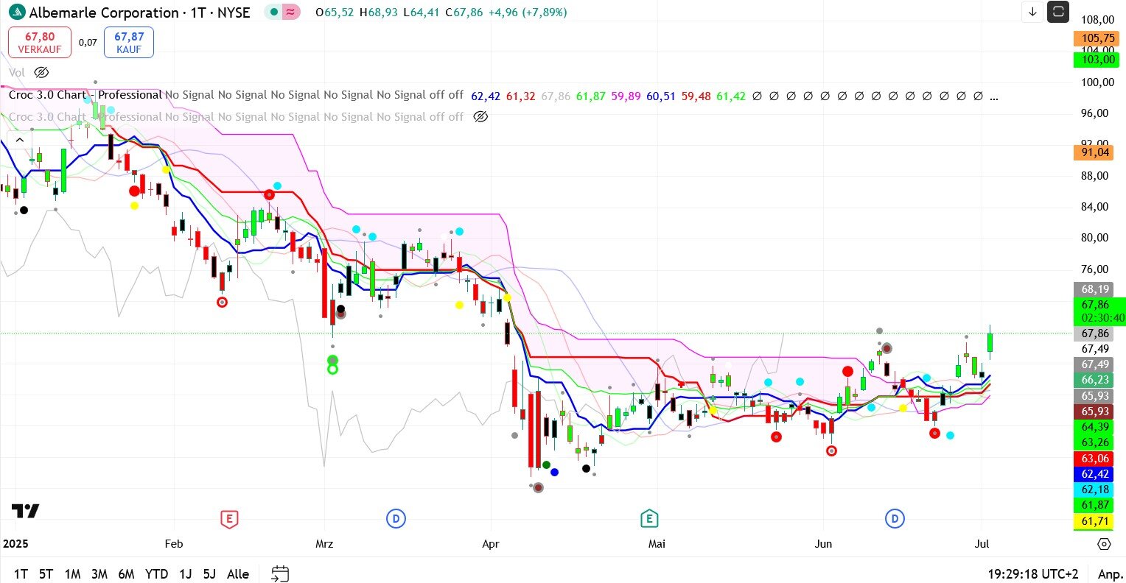The width and height of the screenshot is (1126, 583).
Task: Open chart settings gear icon on time axis
Action: pos(1104,544)
